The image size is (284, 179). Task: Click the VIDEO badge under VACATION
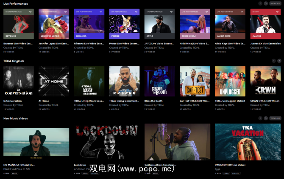point(226,173)
